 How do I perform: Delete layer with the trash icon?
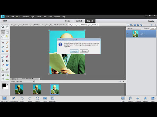click(151, 25)
